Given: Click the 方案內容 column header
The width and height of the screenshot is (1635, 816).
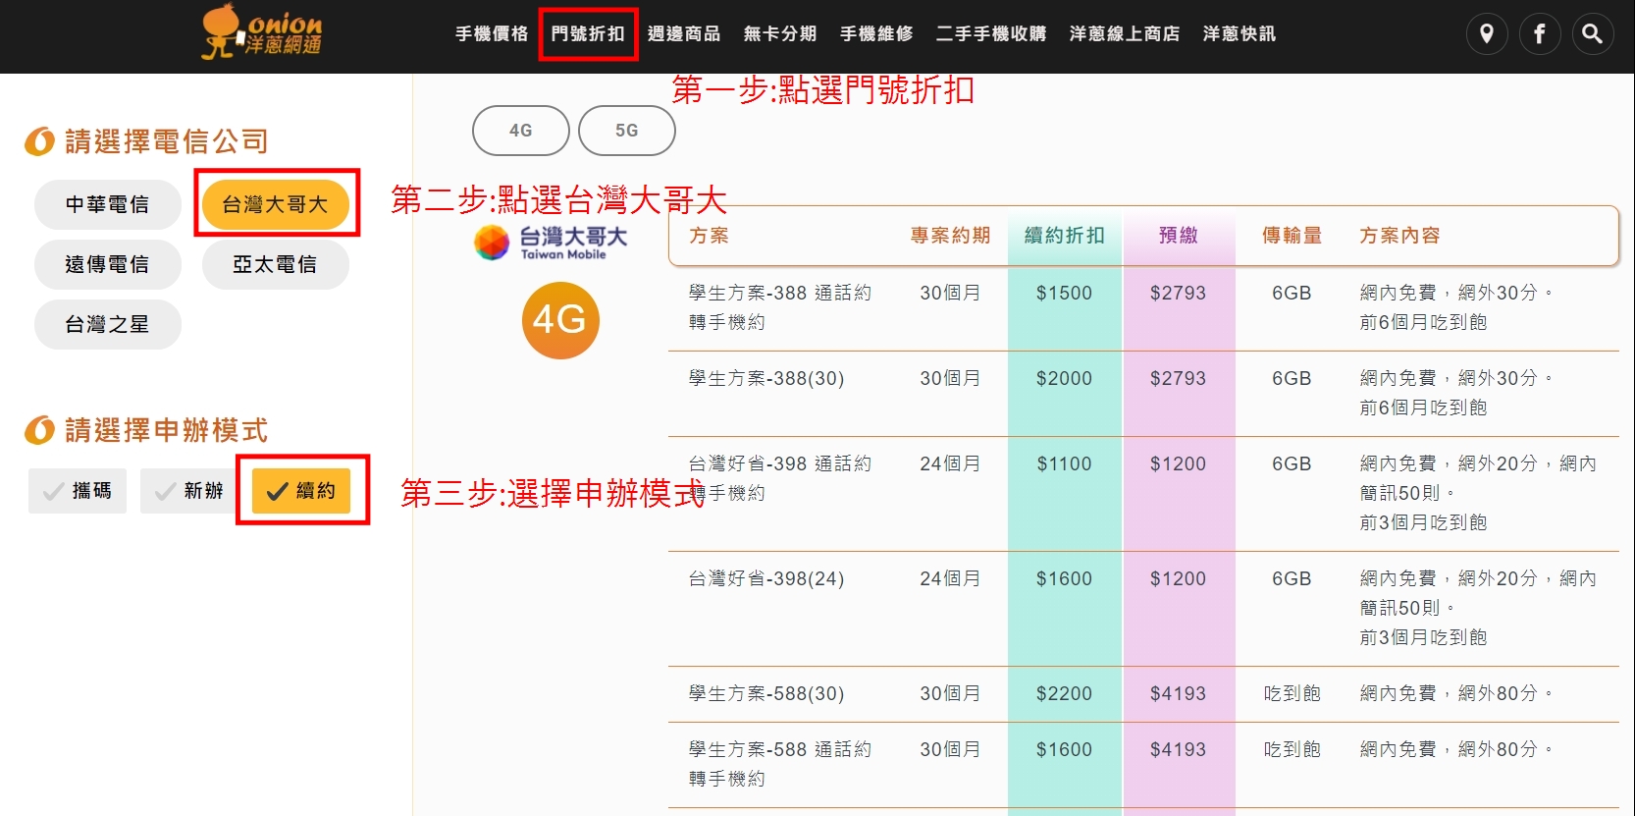Looking at the screenshot, I should point(1400,236).
